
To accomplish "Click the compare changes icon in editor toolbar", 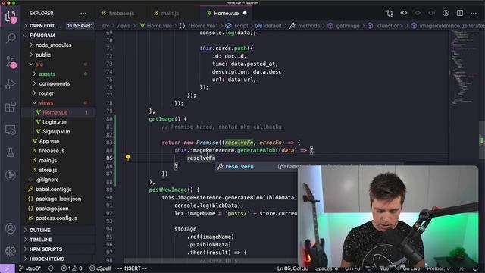I will (x=390, y=13).
